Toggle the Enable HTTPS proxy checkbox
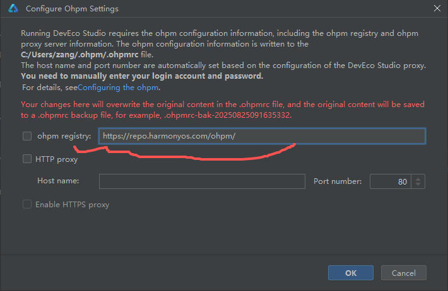The image size is (448, 291). [x=27, y=204]
